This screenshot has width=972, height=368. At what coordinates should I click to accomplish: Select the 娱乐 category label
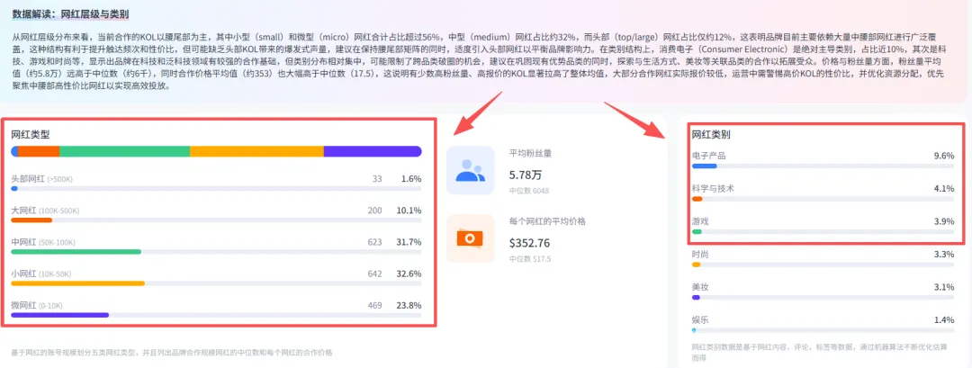click(x=700, y=320)
